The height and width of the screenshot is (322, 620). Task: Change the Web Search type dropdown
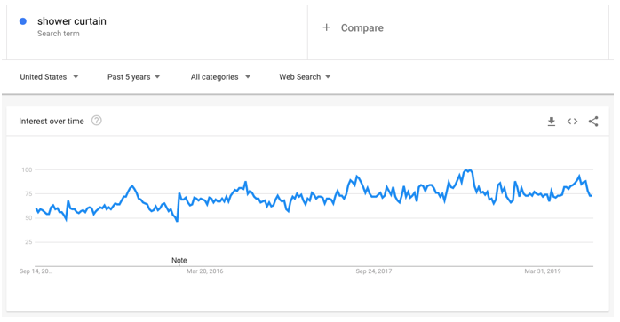coord(305,77)
